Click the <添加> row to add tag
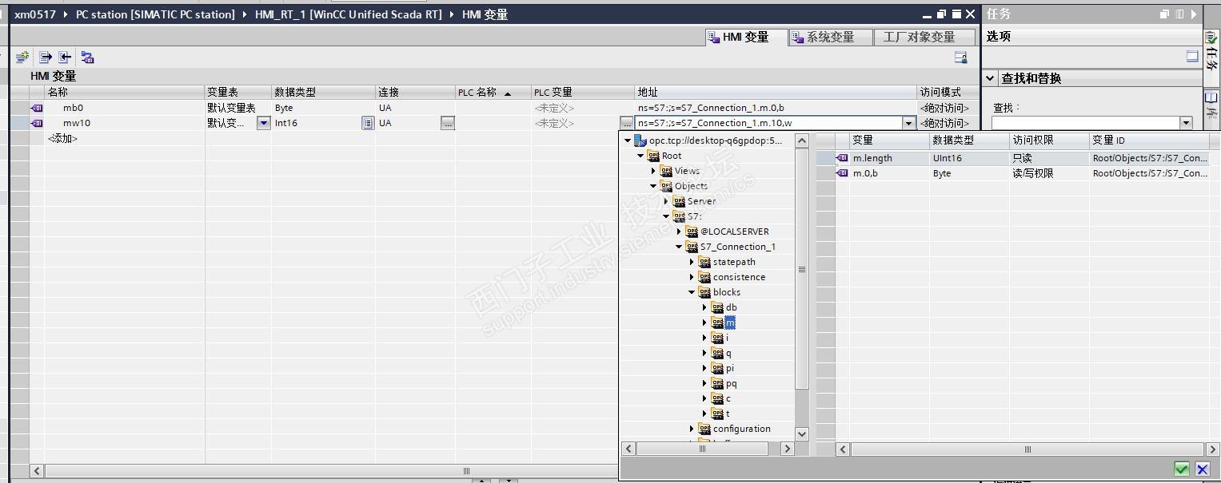This screenshot has height=483, width=1221. 62,138
